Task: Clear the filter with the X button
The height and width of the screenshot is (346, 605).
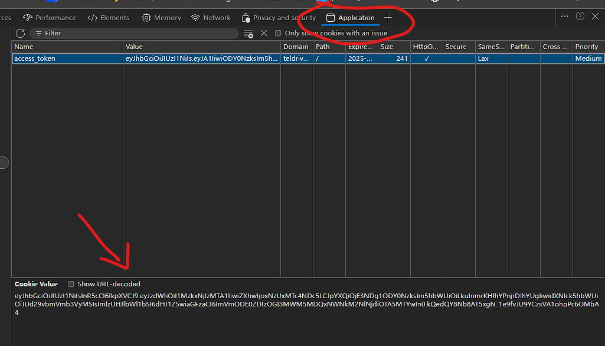Action: (x=263, y=34)
